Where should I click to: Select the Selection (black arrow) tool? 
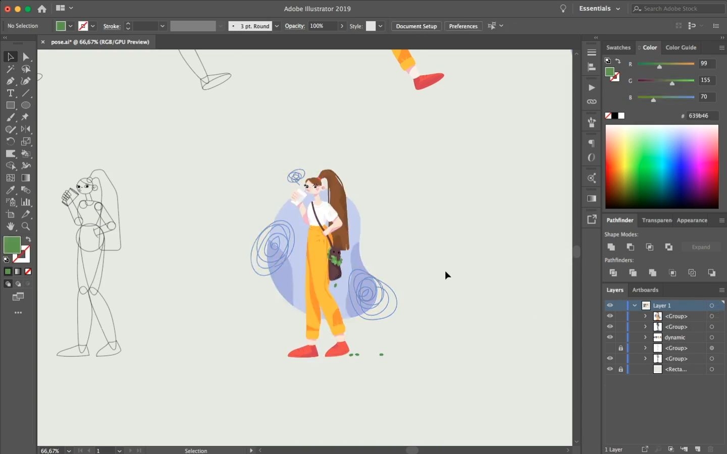click(10, 57)
